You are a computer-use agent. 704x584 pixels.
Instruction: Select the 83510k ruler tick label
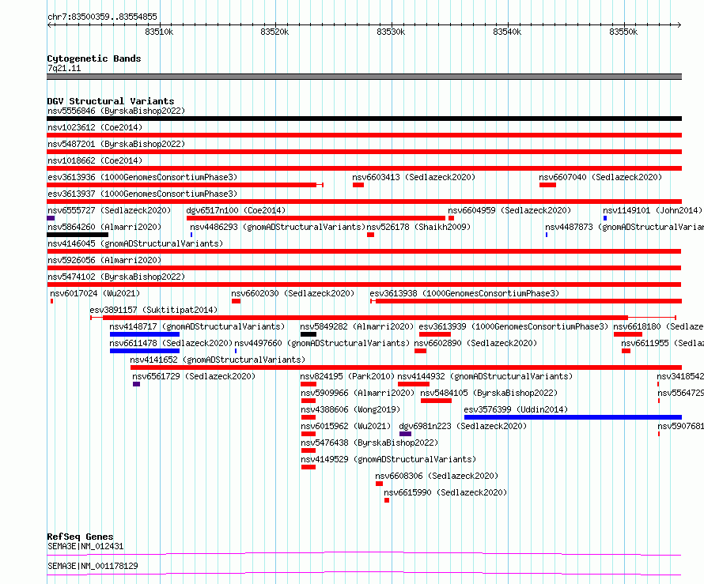(159, 32)
